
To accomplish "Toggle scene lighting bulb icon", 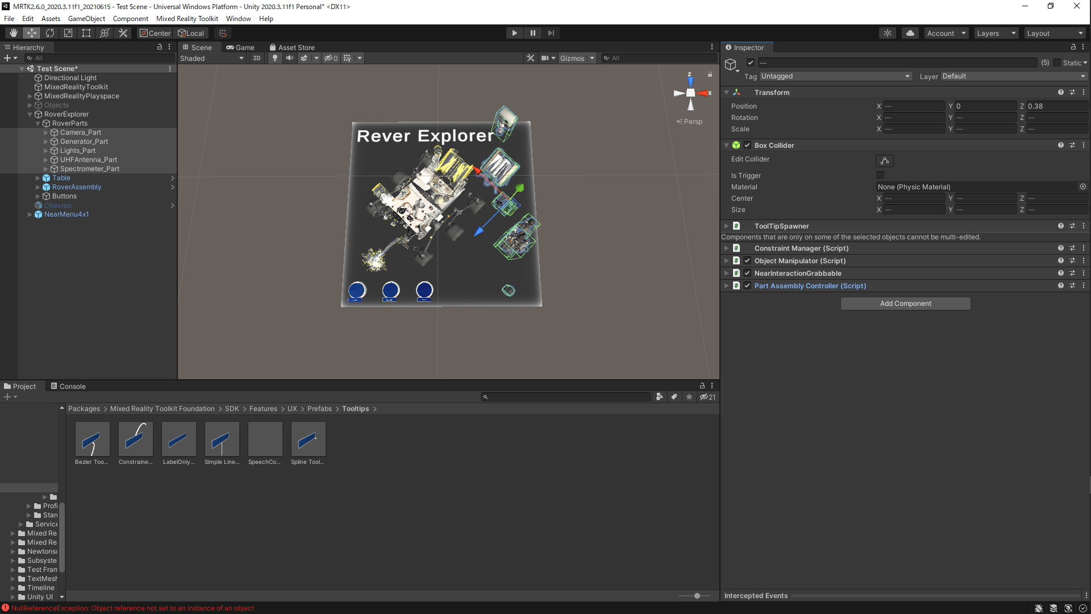I will [x=275, y=58].
